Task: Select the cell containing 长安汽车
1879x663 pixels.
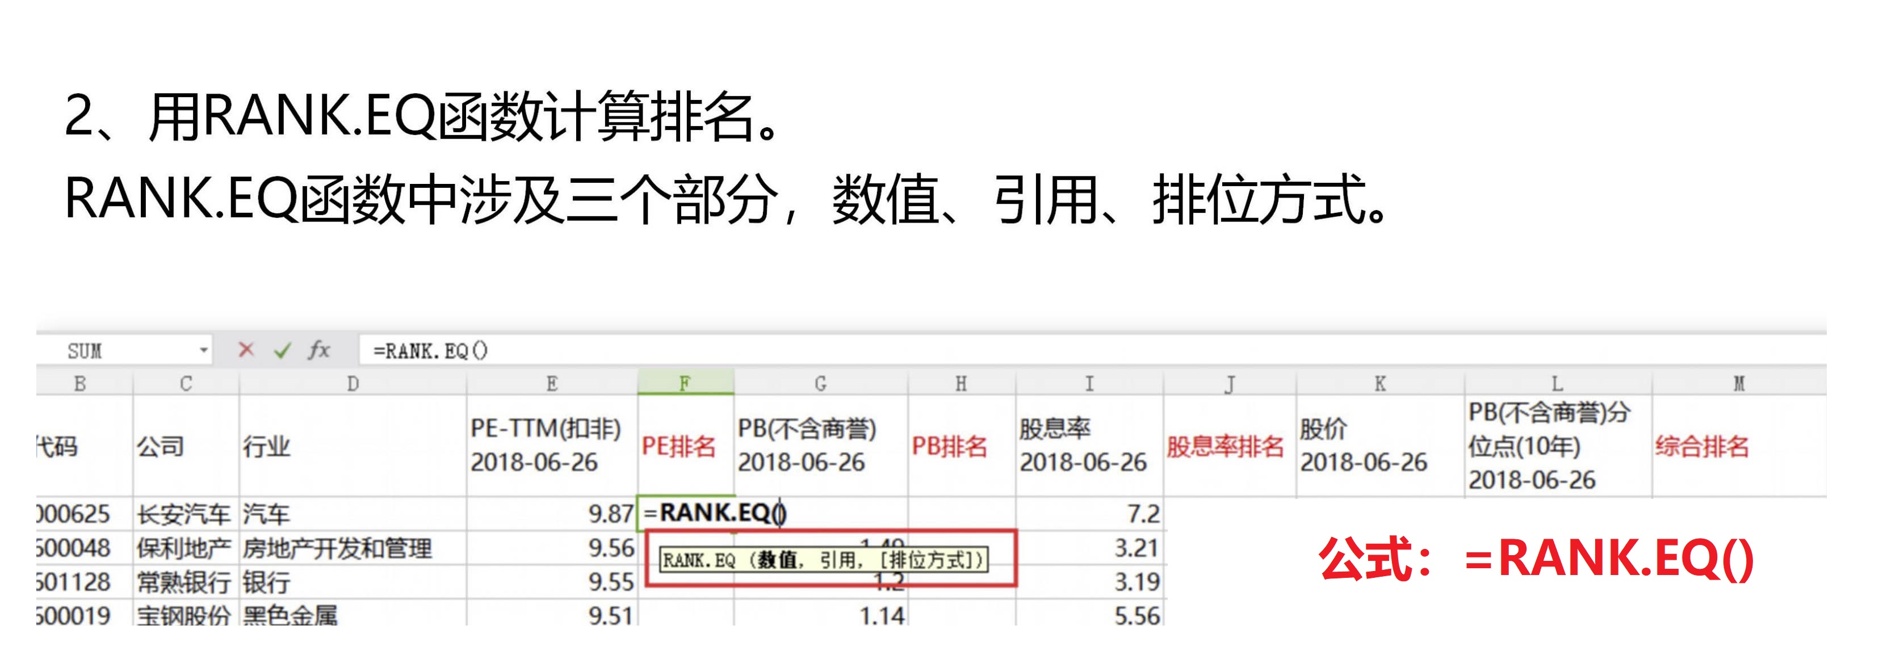Action: (185, 514)
